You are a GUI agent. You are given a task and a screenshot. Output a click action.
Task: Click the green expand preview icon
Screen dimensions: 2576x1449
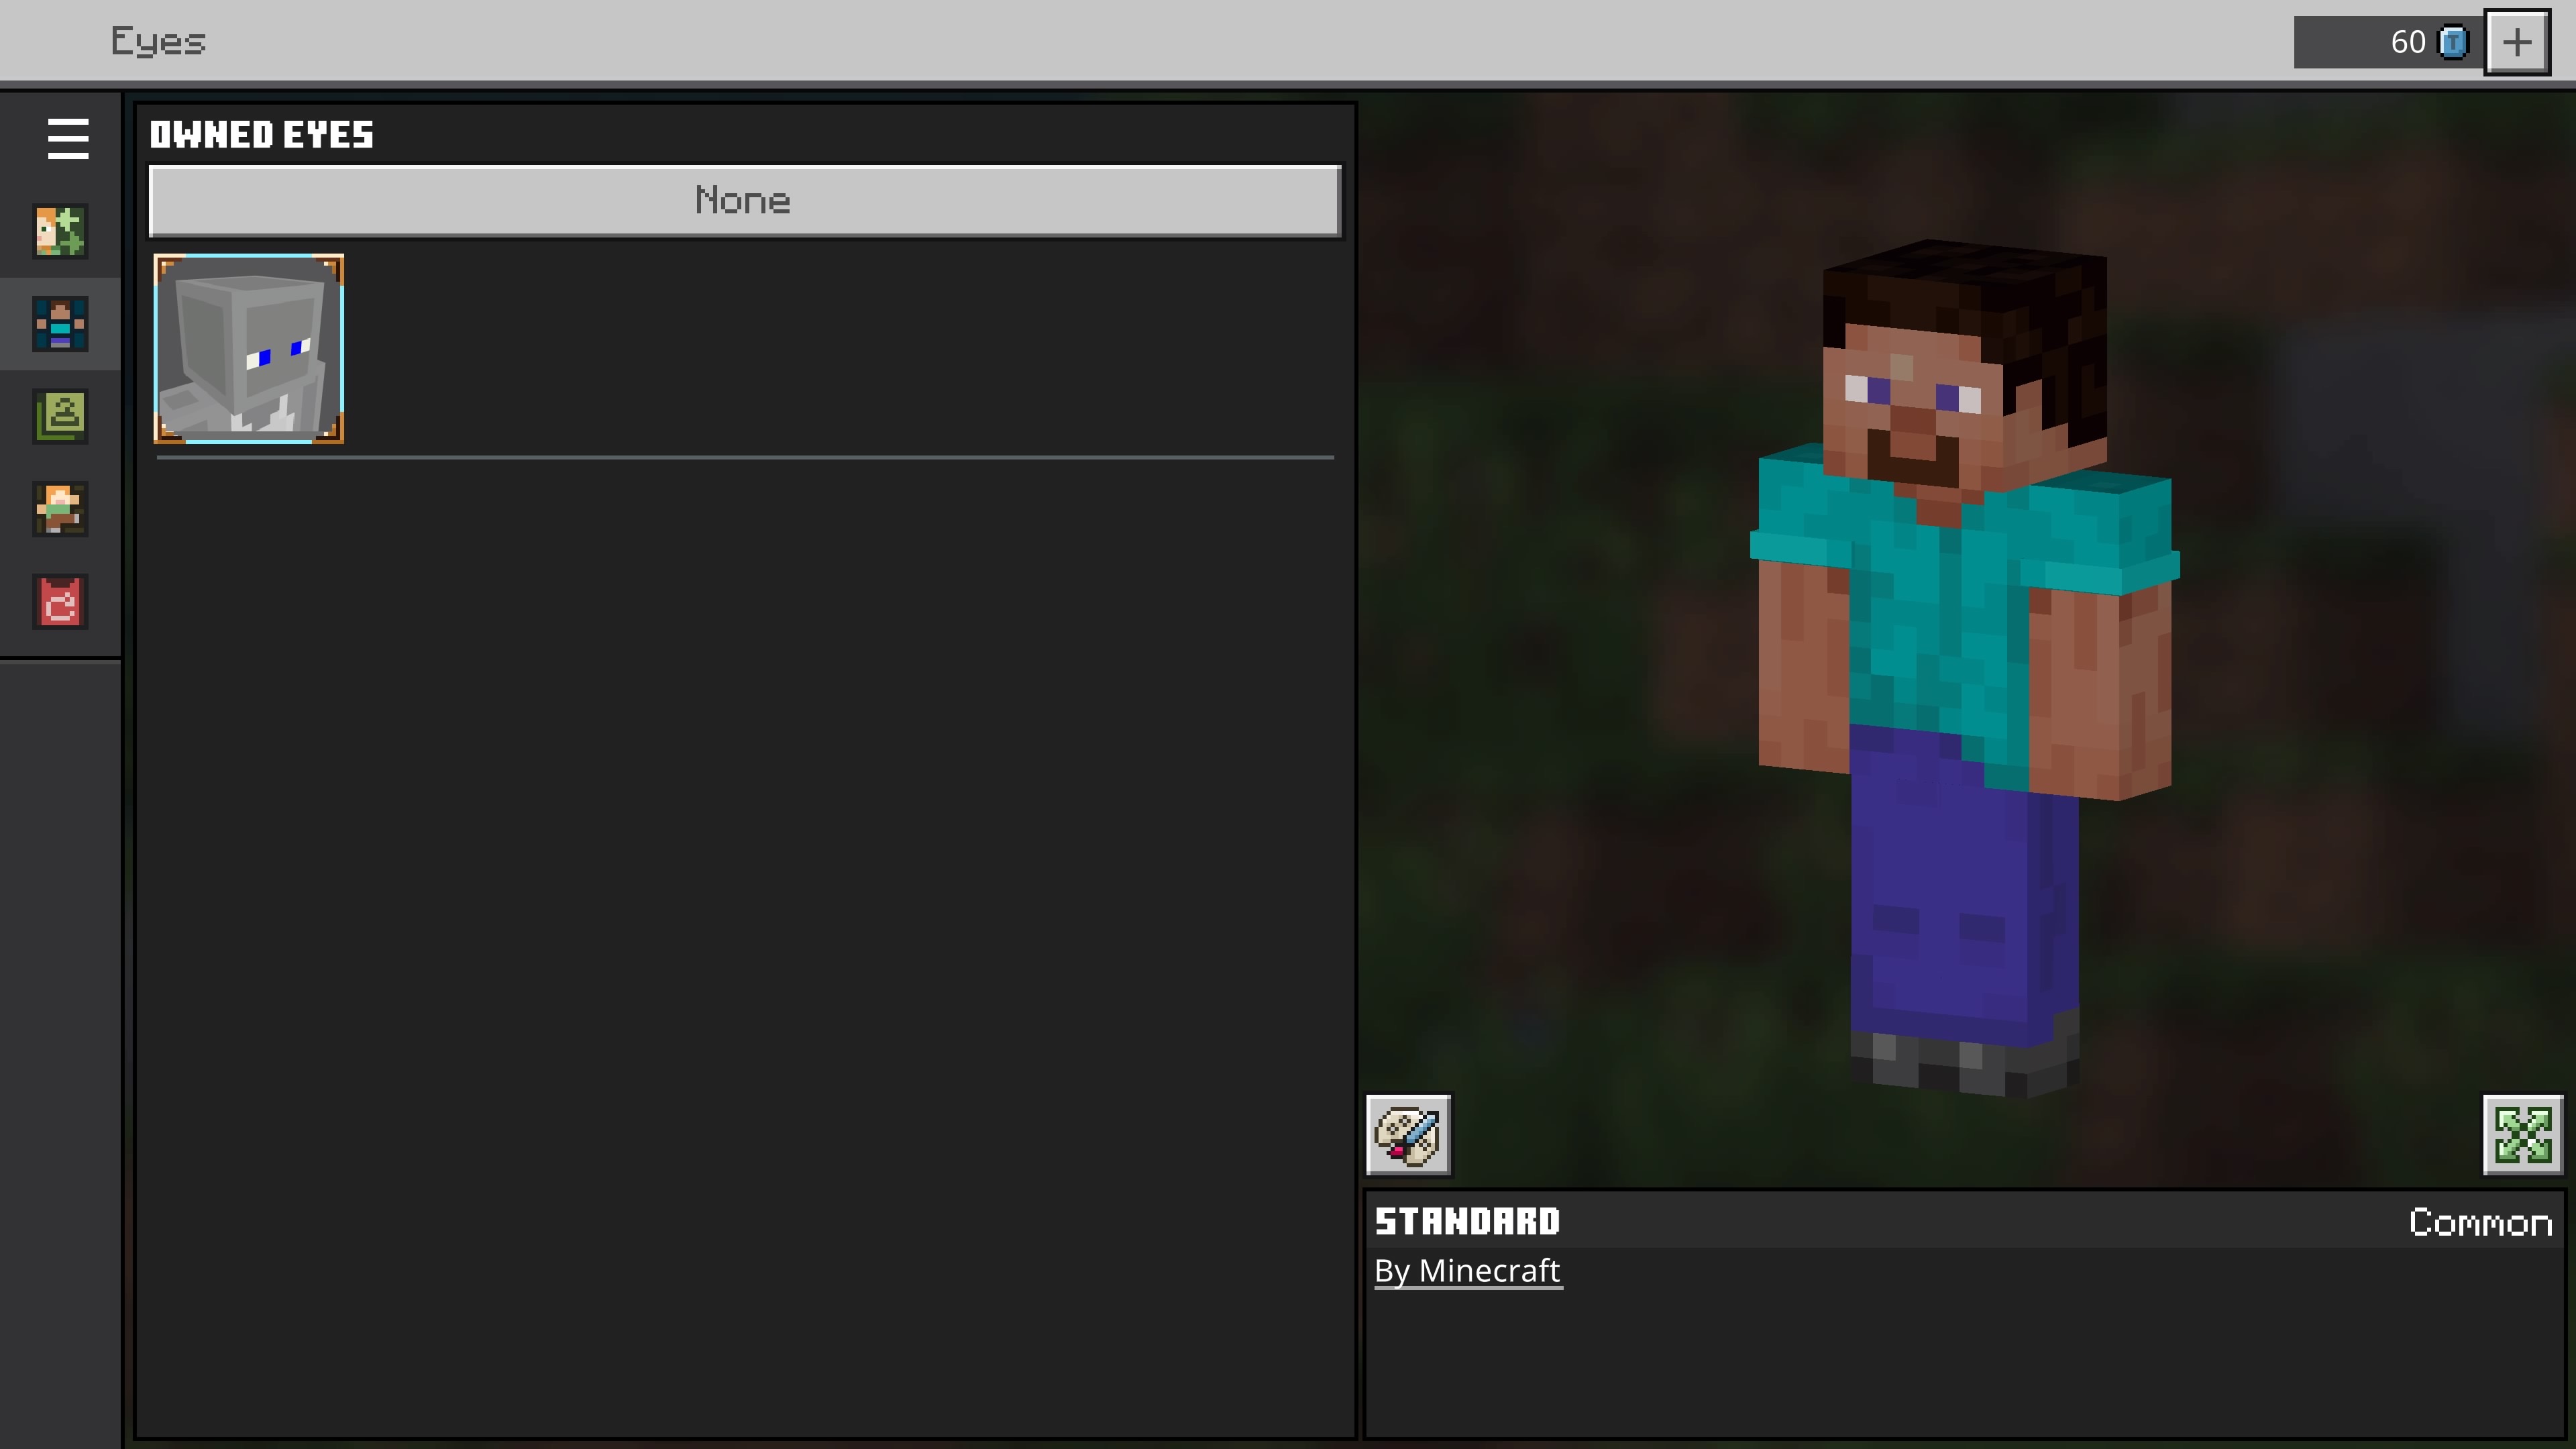click(x=2522, y=1135)
